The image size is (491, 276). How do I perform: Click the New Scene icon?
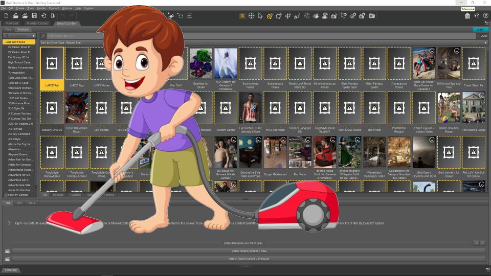(x=7, y=16)
